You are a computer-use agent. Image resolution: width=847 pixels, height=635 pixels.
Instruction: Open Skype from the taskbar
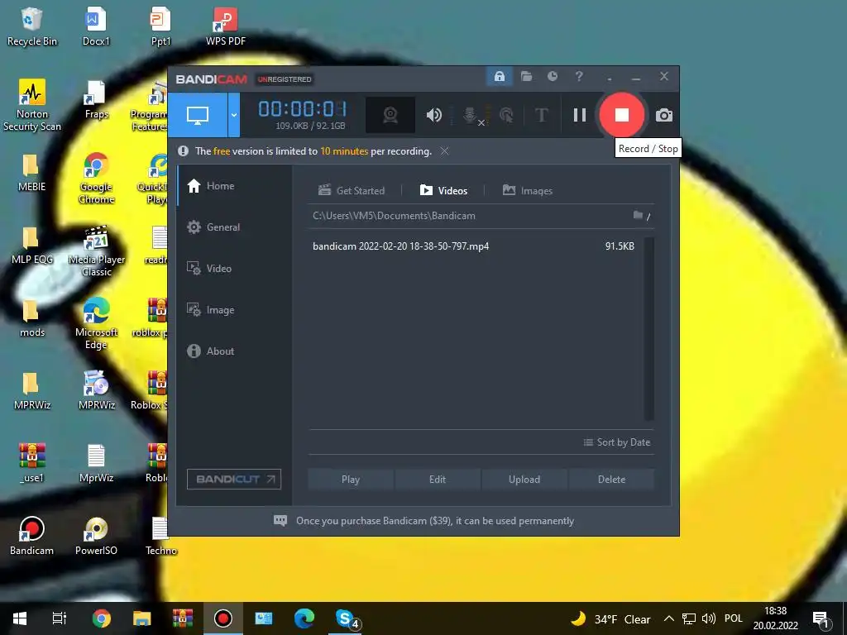pyautogui.click(x=346, y=618)
